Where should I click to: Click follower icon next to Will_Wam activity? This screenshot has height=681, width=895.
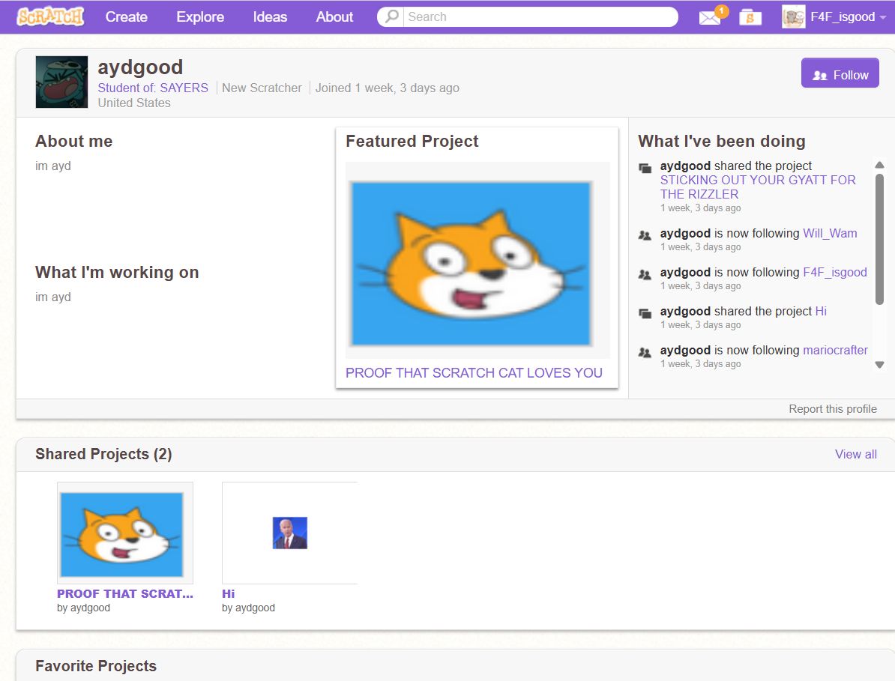[x=645, y=235]
